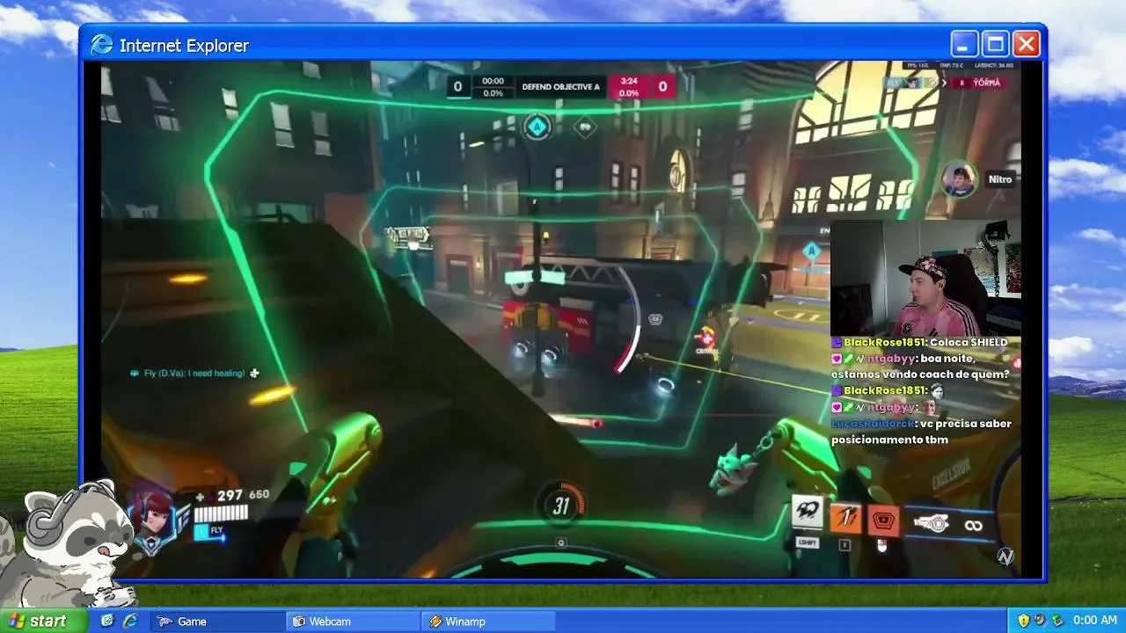Screen dimensions: 1126x633
Task: Switch to the Game taskbar button
Action: pyautogui.click(x=216, y=621)
